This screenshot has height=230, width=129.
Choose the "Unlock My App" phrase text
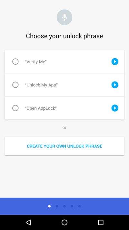point(41,85)
